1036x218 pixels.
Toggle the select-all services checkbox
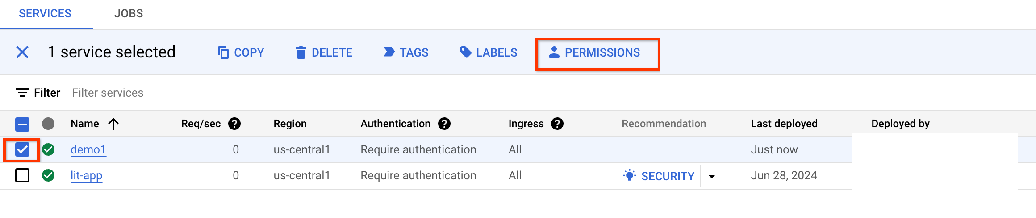tap(22, 124)
